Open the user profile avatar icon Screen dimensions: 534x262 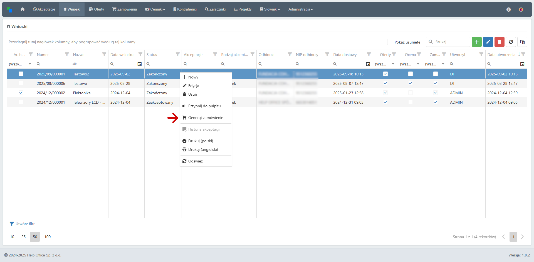[521, 9]
